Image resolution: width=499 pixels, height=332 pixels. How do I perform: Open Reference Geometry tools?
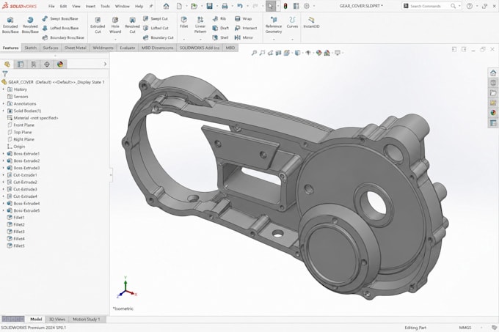[x=274, y=25]
